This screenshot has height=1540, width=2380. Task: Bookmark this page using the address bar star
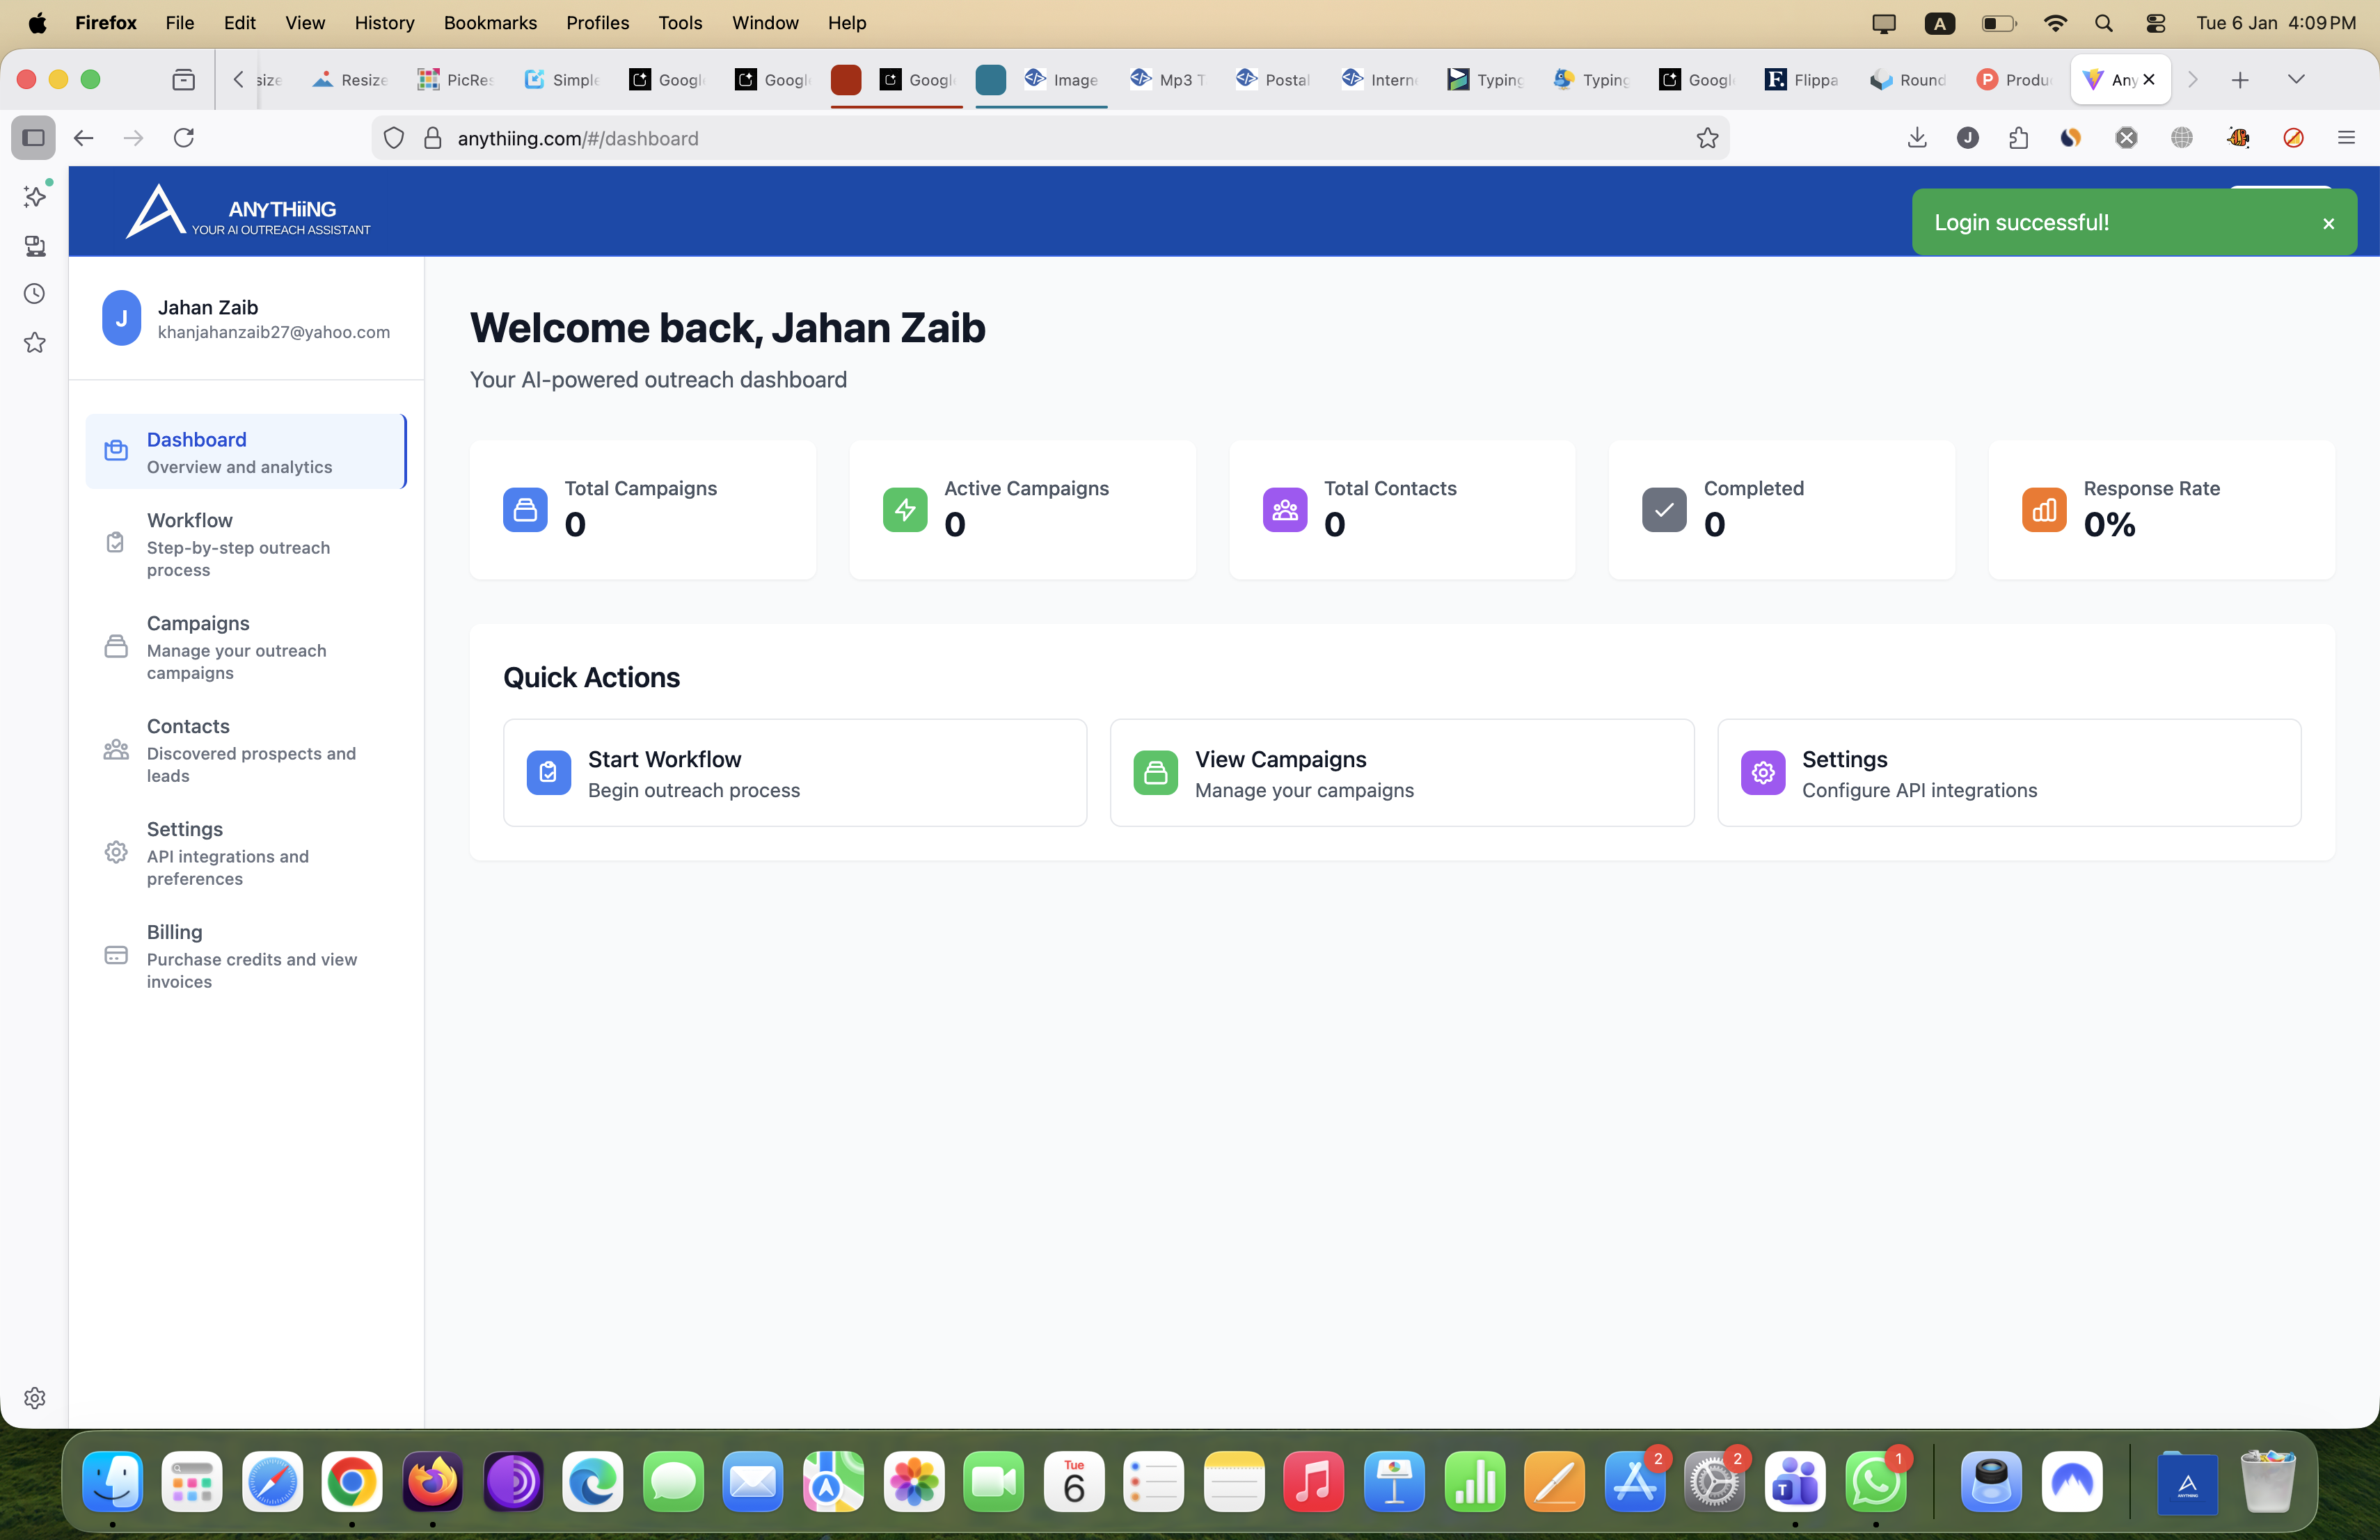[1708, 138]
